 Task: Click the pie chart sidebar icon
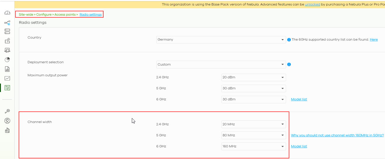7,59
